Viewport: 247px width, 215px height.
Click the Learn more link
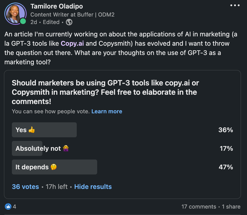coord(107,112)
